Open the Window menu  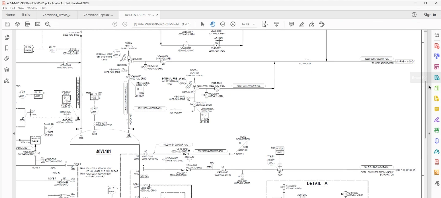coord(33,8)
